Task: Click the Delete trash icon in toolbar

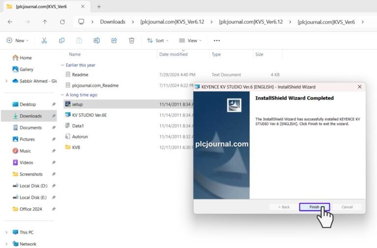Action: click(132, 41)
